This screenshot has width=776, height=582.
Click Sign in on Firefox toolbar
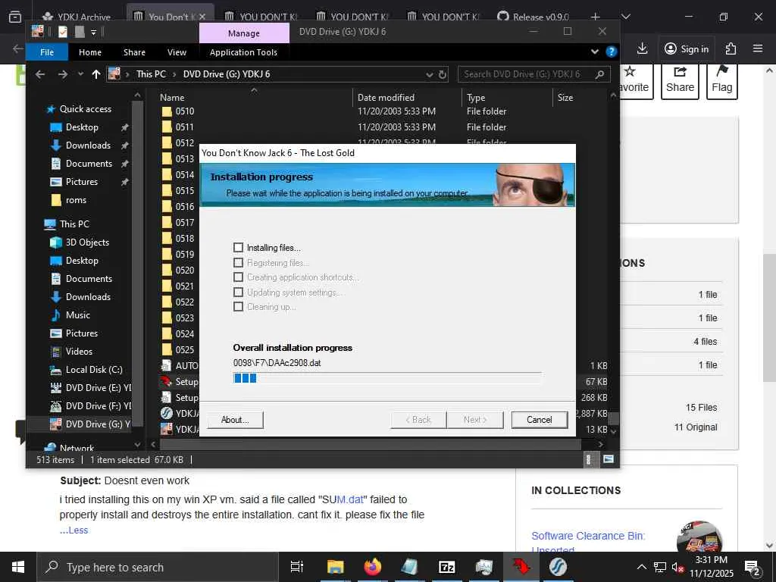pos(687,48)
